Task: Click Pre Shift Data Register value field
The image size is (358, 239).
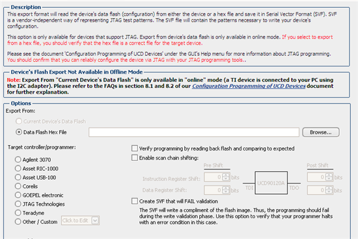Action: [213, 190]
